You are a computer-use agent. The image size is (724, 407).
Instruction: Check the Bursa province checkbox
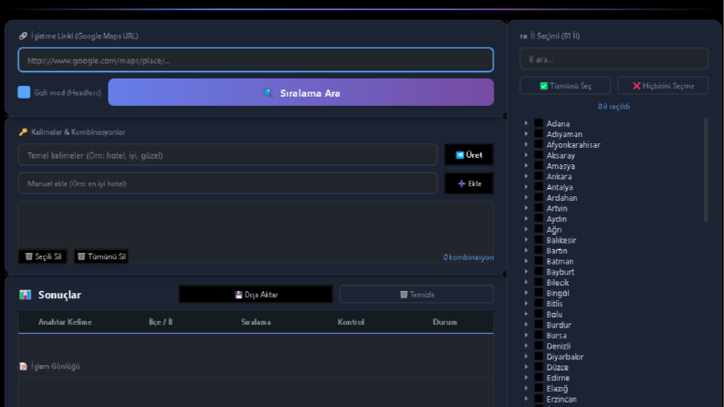(539, 335)
